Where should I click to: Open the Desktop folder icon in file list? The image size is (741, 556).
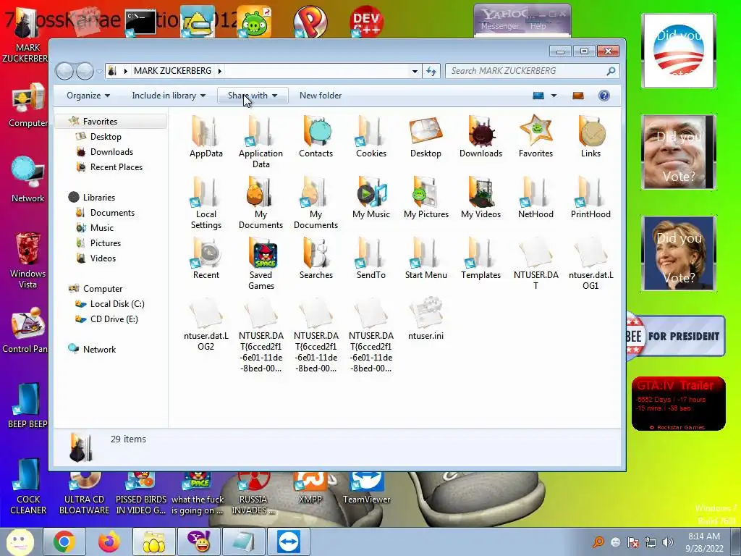point(425,137)
